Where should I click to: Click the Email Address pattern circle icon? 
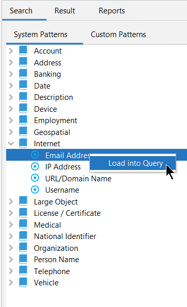(35, 155)
